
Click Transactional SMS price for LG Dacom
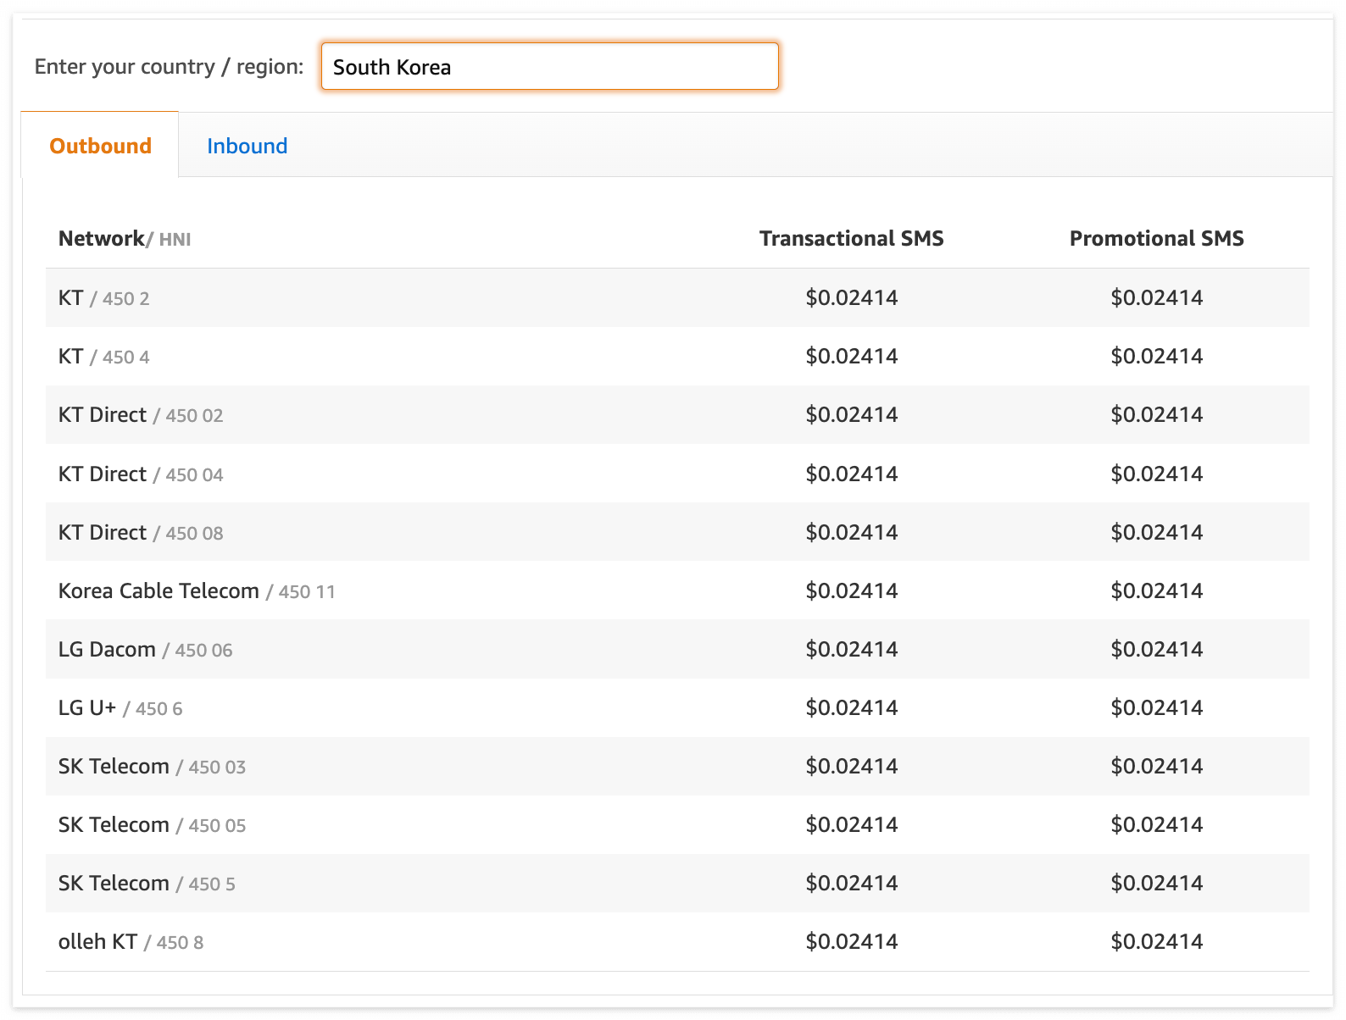pos(851,649)
